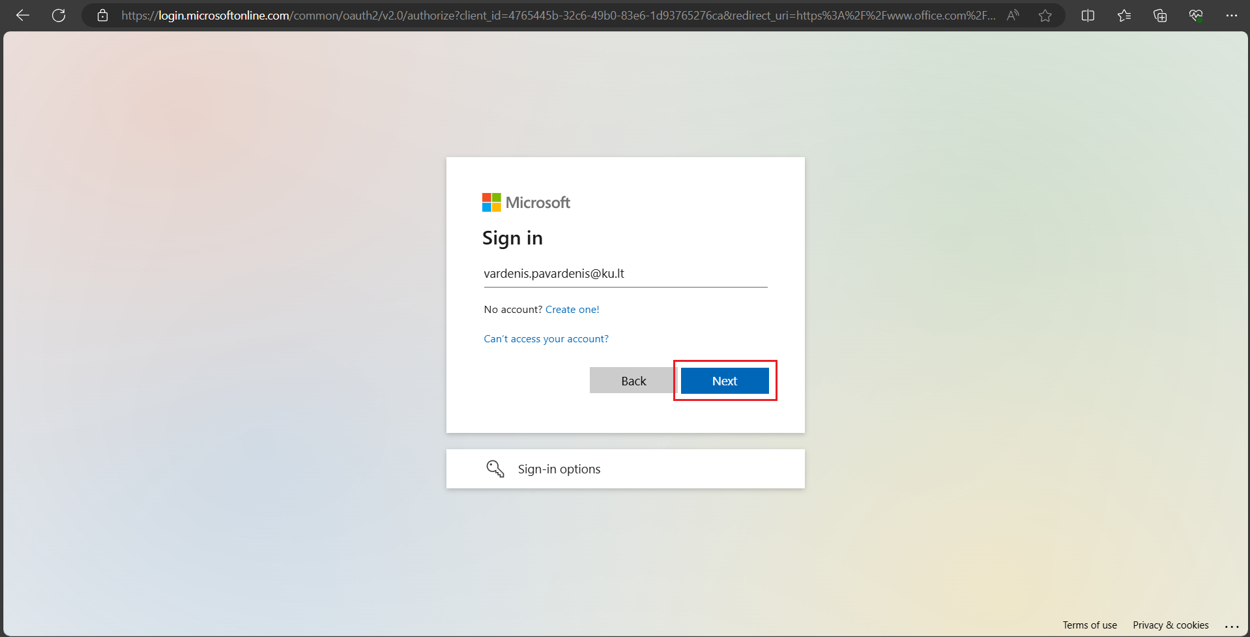Click the page refresh icon

59,15
